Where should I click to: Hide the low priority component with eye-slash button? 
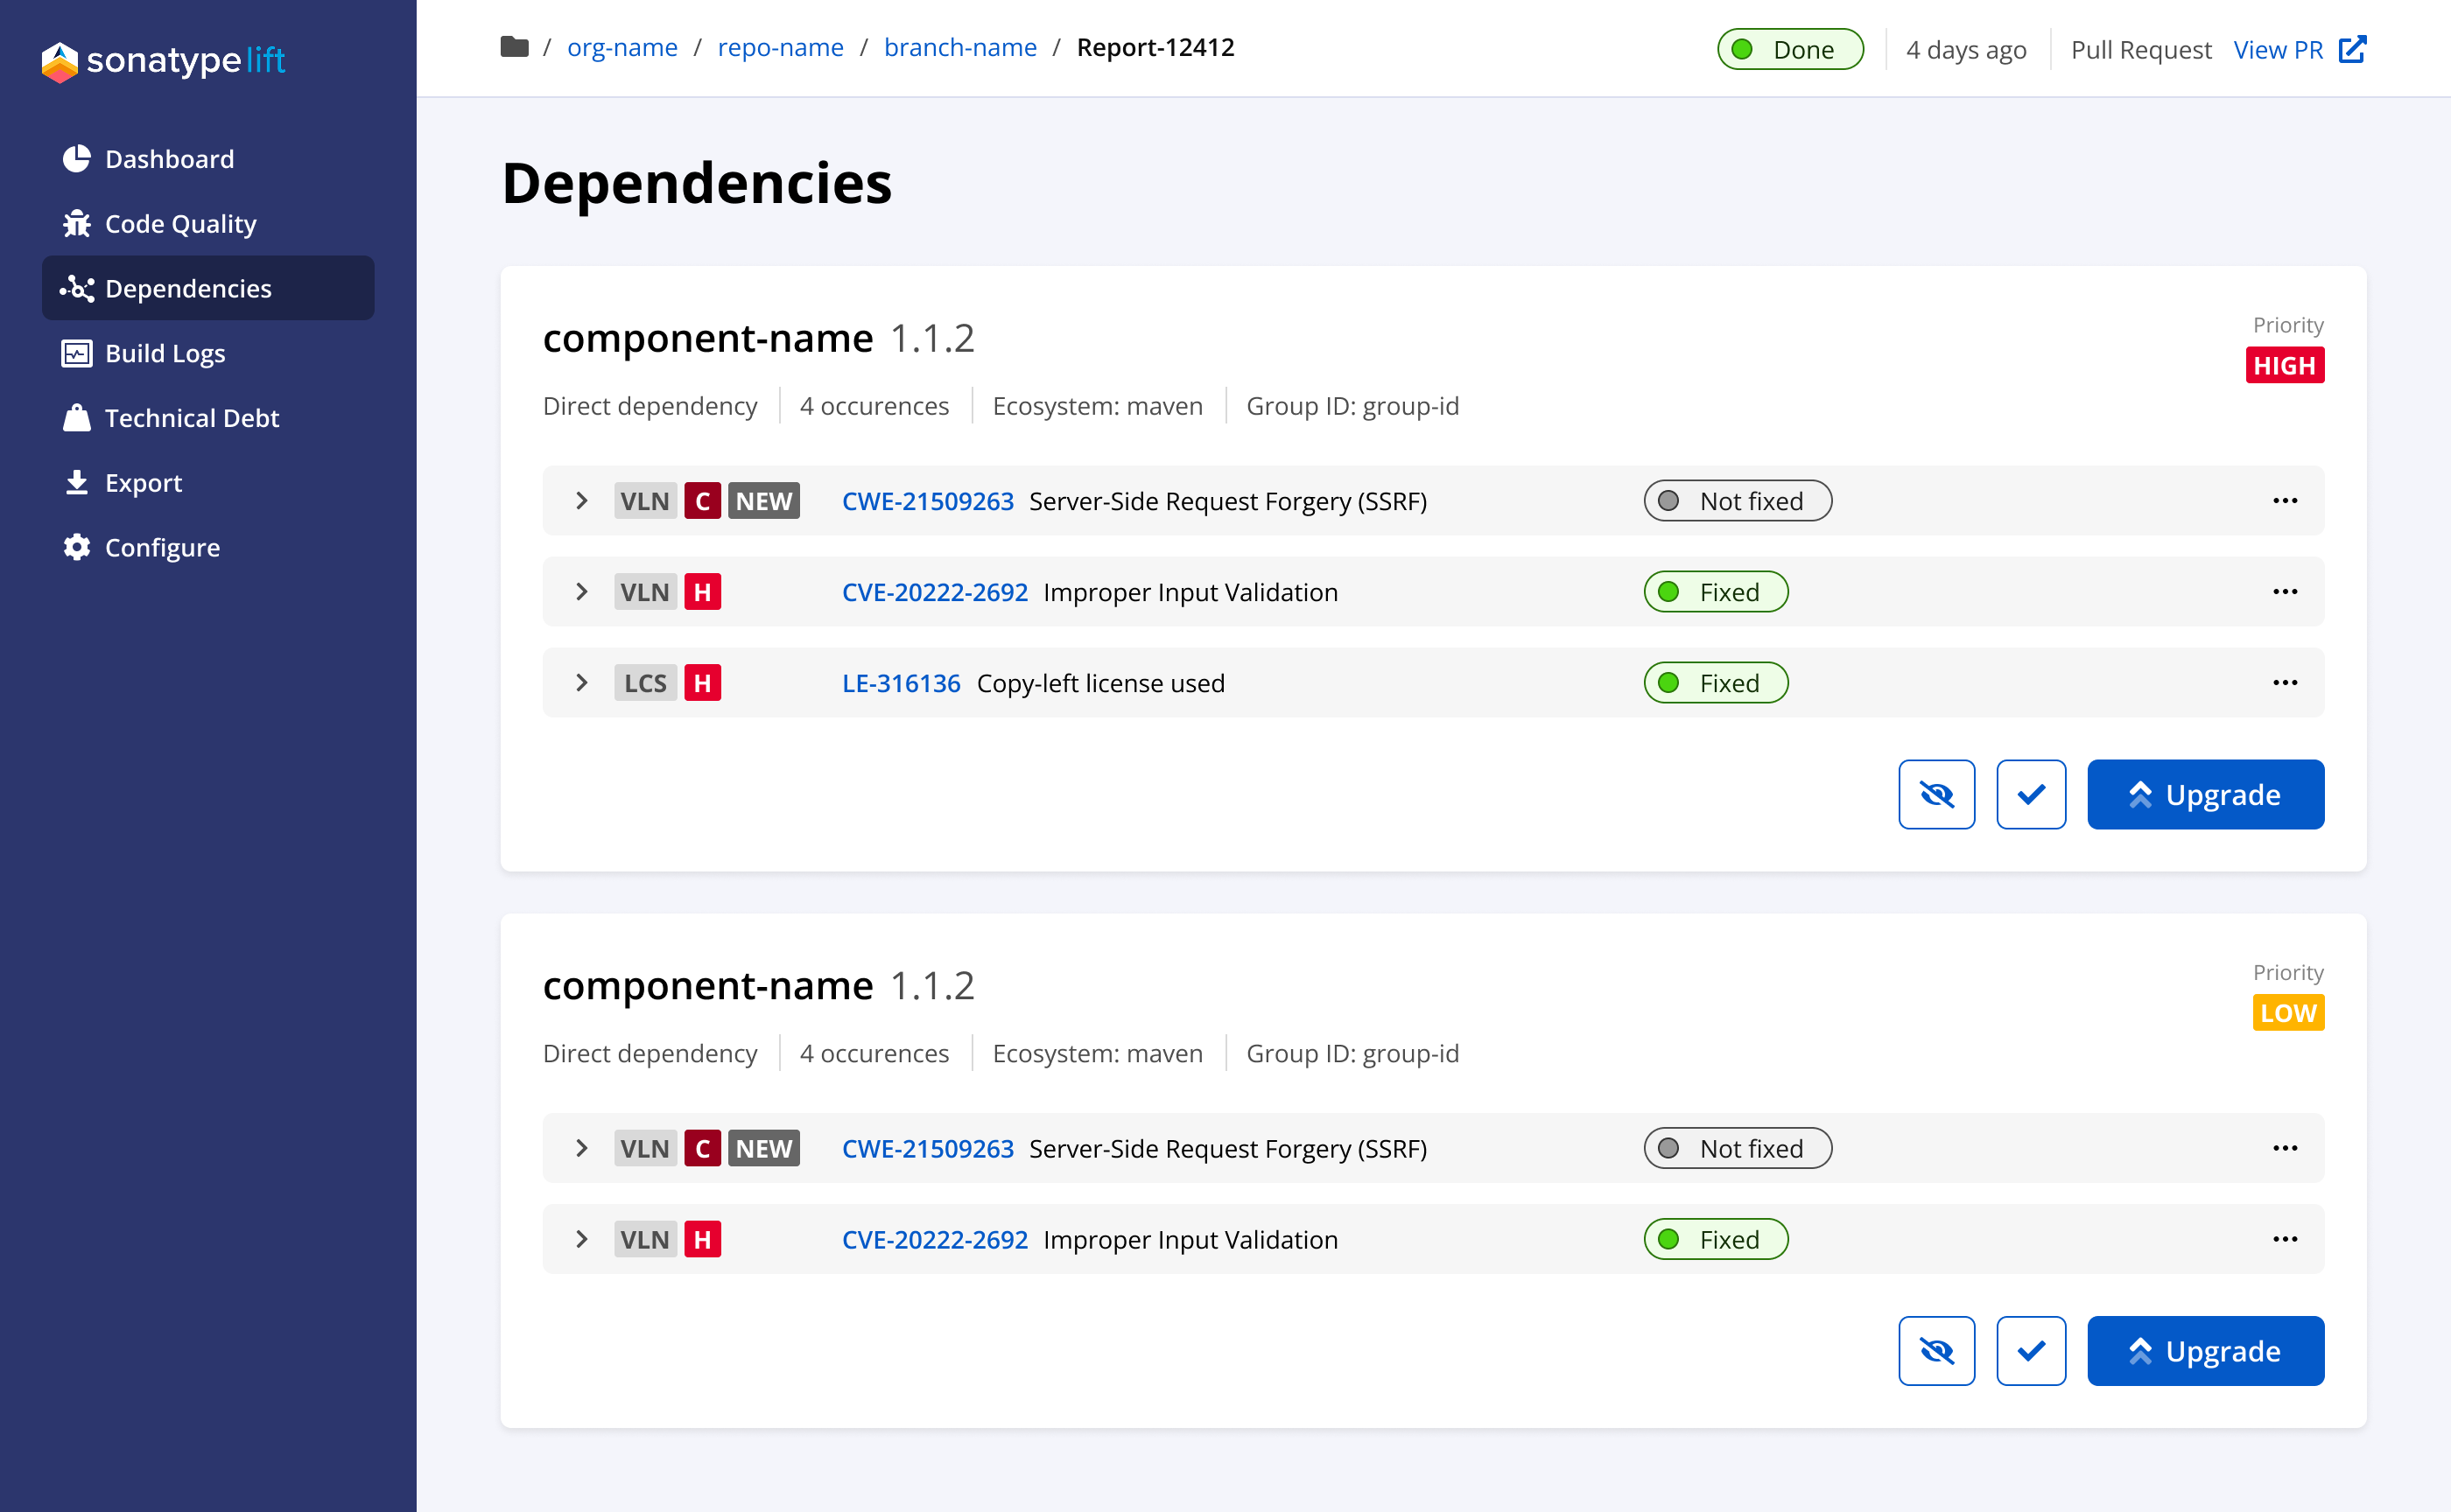pyautogui.click(x=1937, y=1351)
